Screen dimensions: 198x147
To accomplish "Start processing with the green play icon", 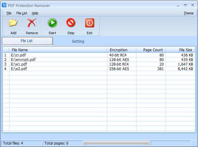I will 52,23.
